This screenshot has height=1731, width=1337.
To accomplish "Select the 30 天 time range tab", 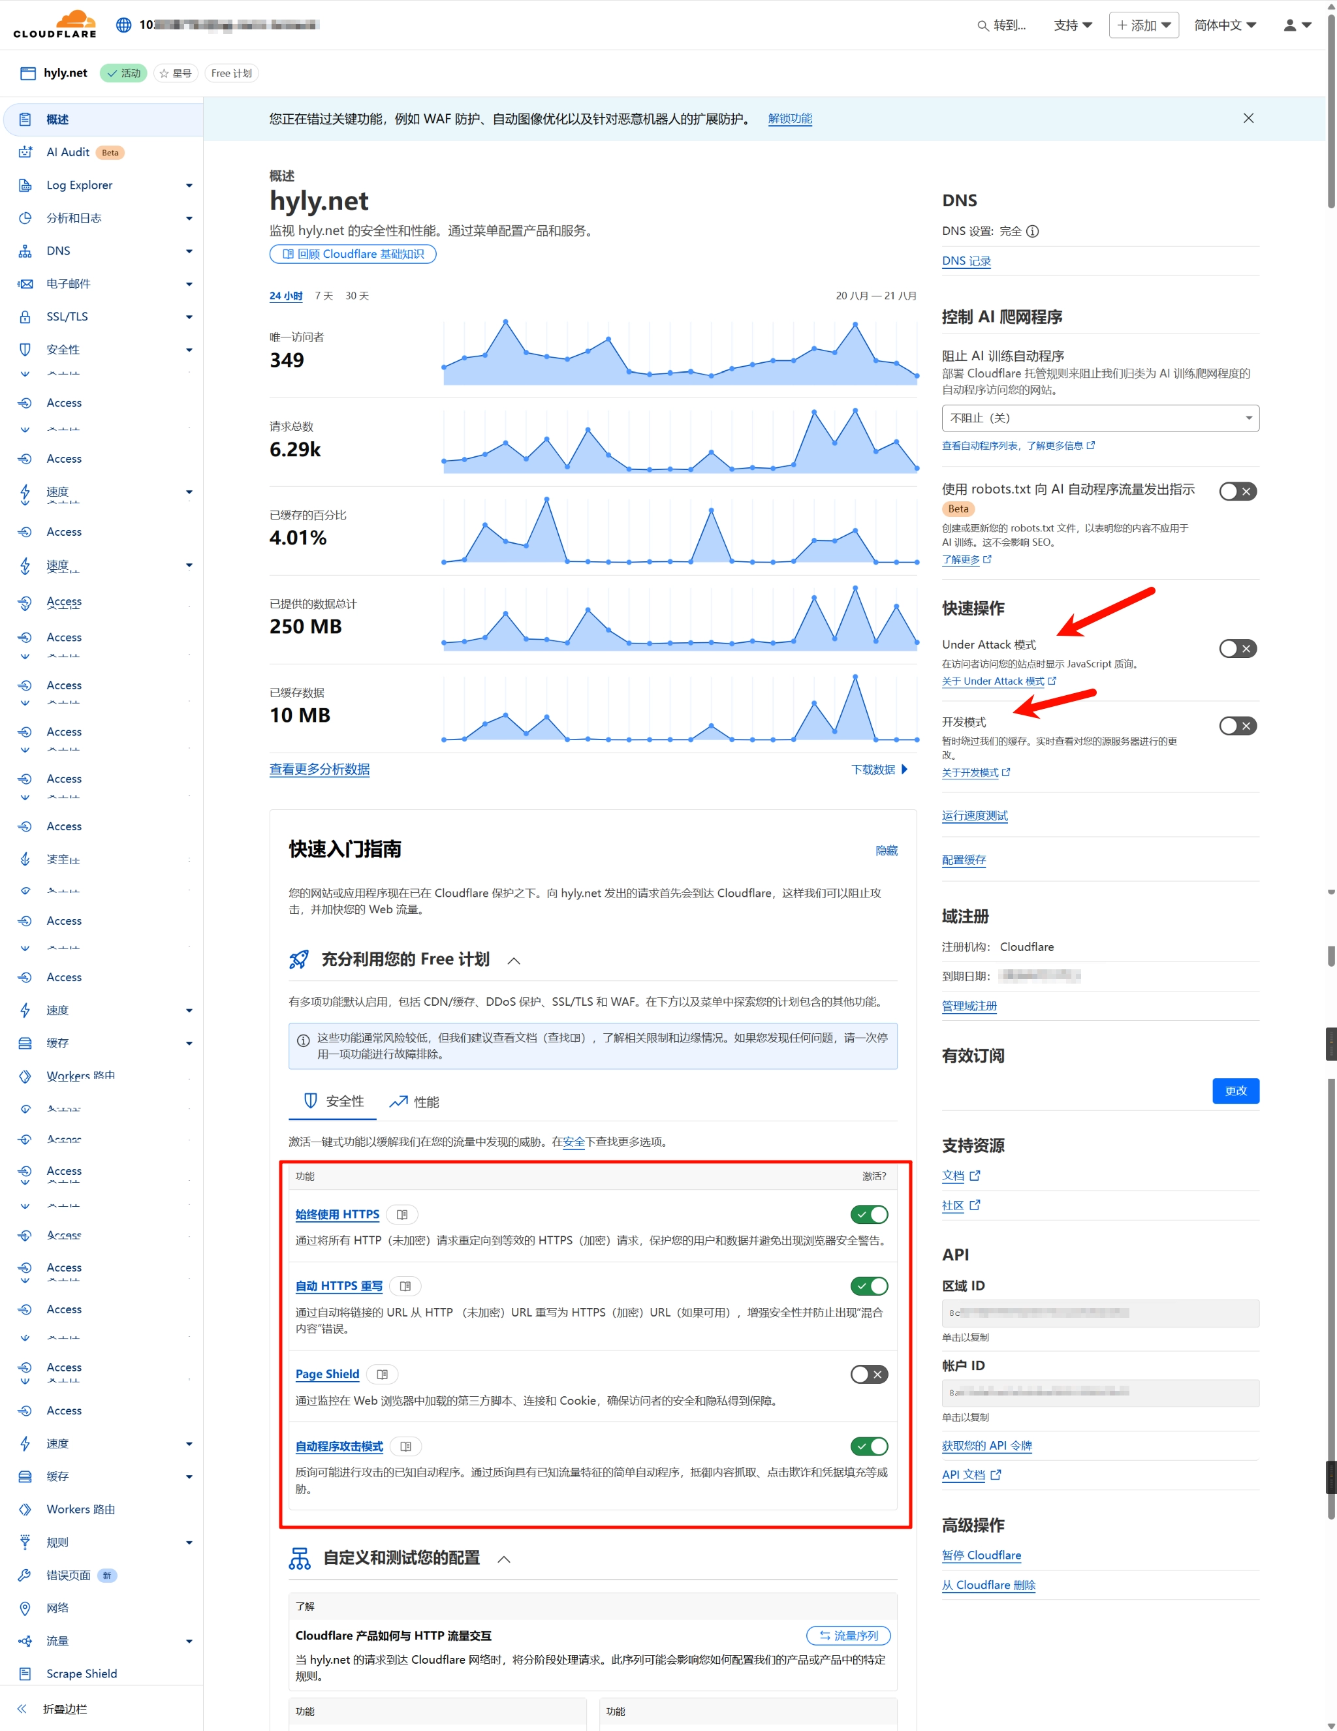I will click(358, 296).
